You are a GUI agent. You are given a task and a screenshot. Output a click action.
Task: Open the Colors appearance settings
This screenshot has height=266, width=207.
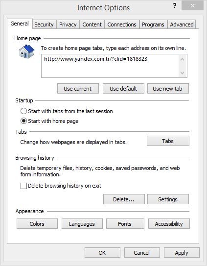pyautogui.click(x=37, y=223)
